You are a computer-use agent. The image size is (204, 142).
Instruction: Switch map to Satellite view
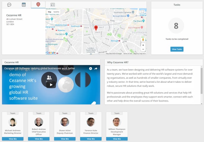pos(56,12)
